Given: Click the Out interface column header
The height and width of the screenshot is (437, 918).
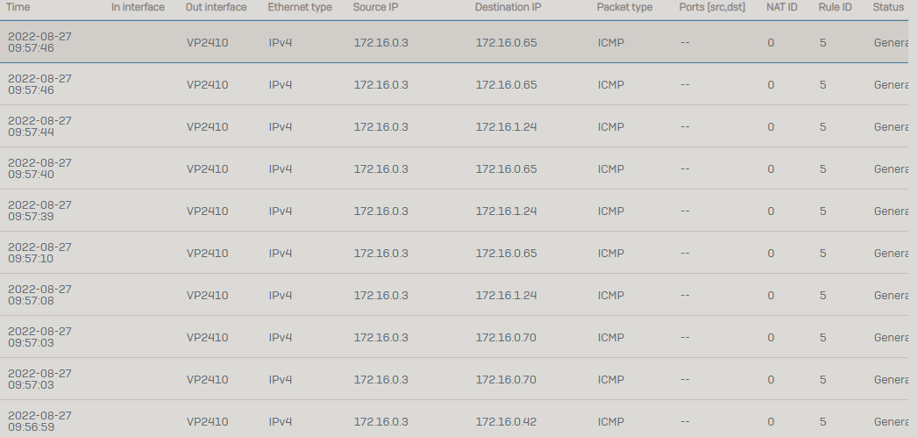Looking at the screenshot, I should click(216, 8).
